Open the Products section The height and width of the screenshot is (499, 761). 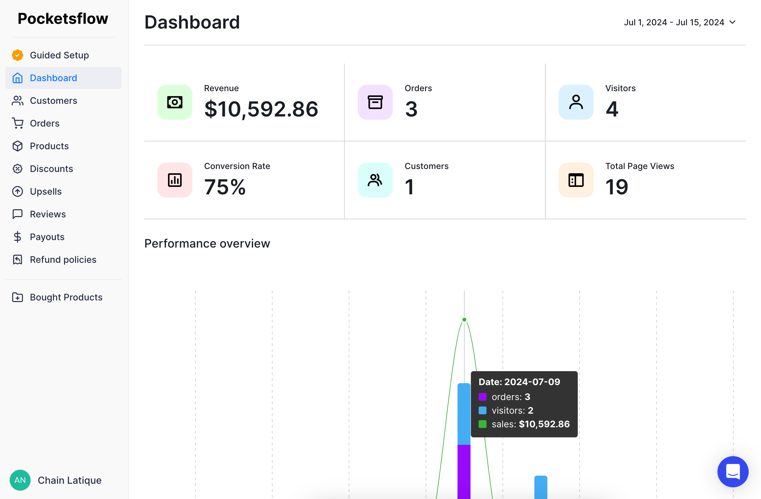(63, 146)
